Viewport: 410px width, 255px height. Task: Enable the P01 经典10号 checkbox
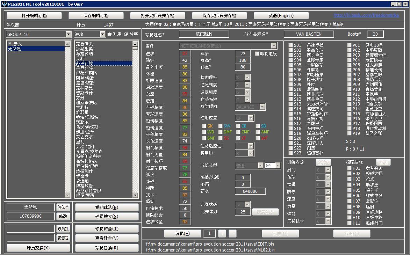pos(349,45)
